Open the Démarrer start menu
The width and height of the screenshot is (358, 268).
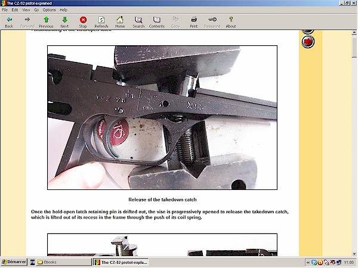click(x=14, y=262)
